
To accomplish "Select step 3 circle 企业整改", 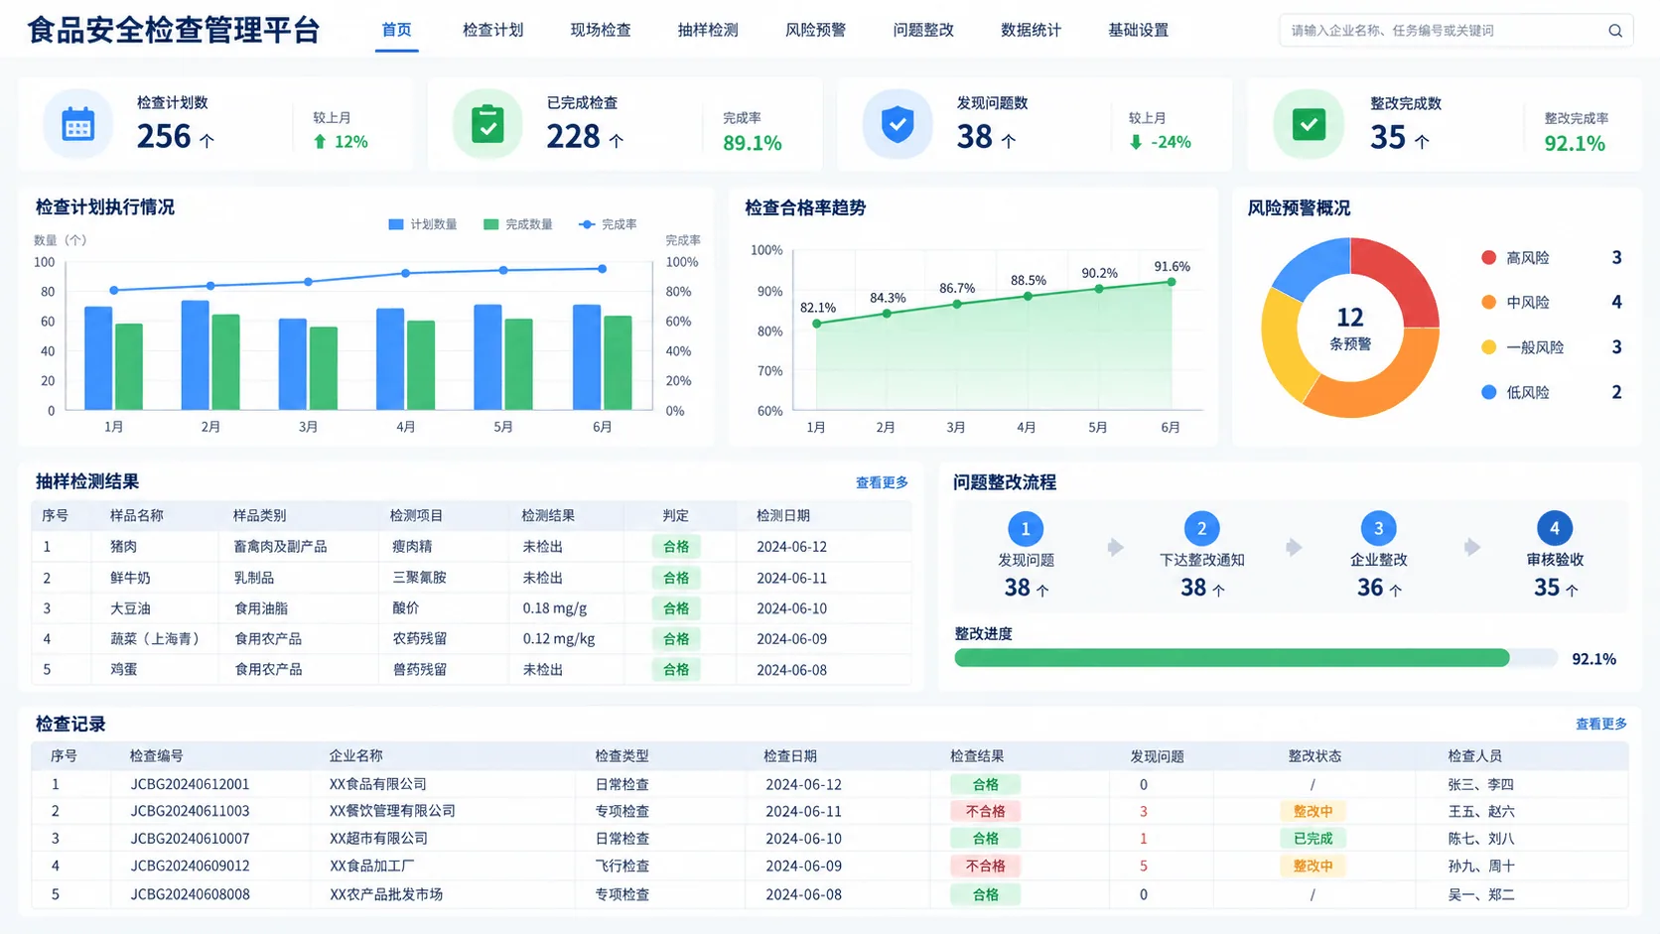I will tap(1378, 529).
